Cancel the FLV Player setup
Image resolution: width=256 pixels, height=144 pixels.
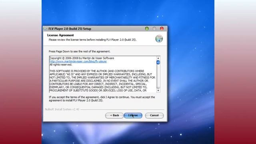pos(154,116)
